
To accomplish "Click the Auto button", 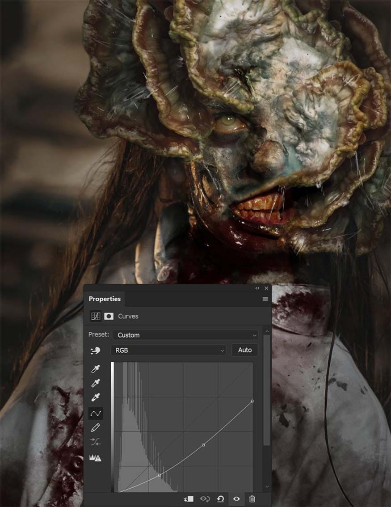I will [244, 350].
